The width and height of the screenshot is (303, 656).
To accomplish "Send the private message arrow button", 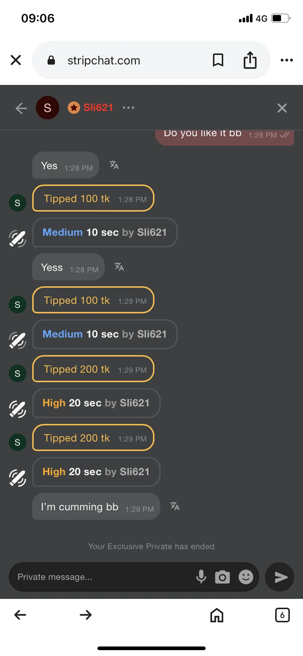I will (280, 577).
